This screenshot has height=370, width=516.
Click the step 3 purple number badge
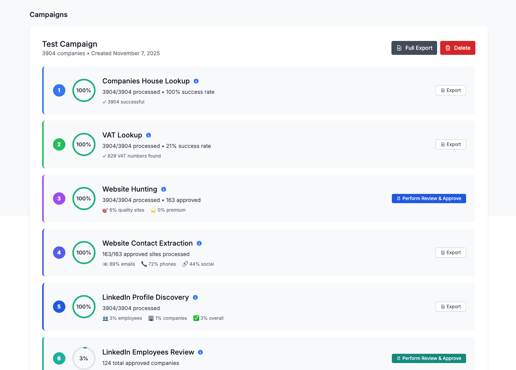[59, 199]
